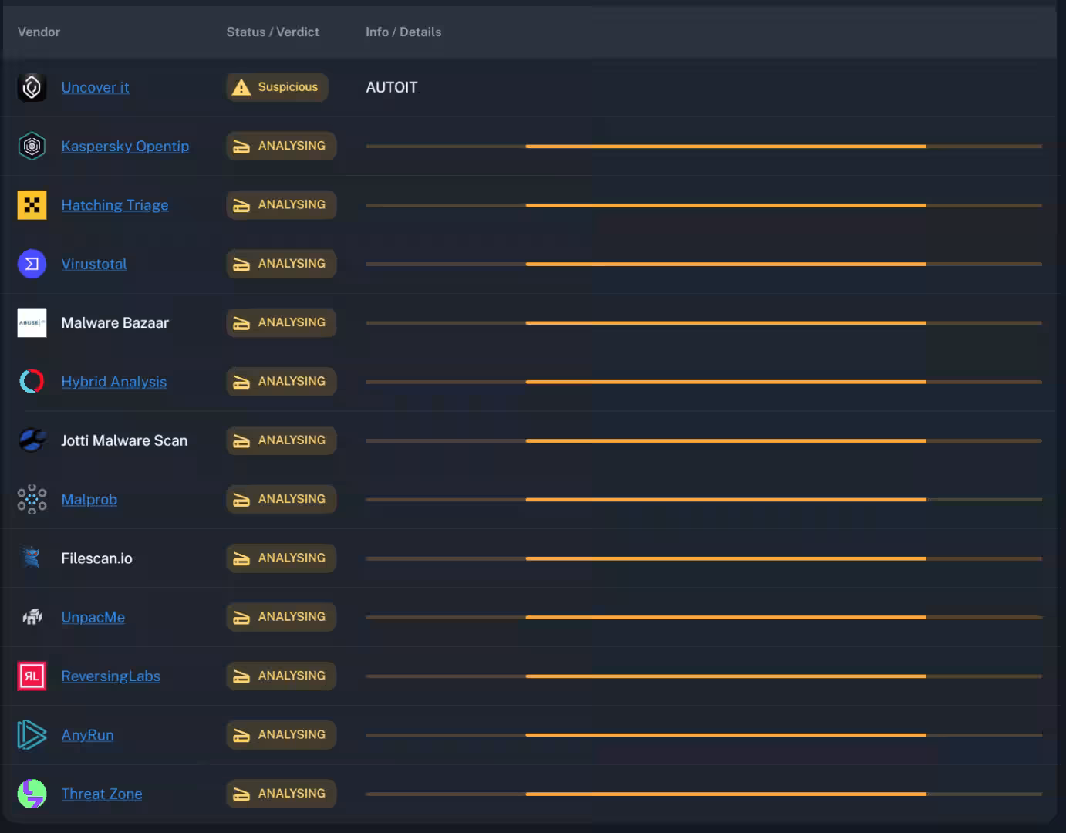Image resolution: width=1066 pixels, height=833 pixels.
Task: Click the Jotti Malware Scan progress bar
Action: coord(703,440)
